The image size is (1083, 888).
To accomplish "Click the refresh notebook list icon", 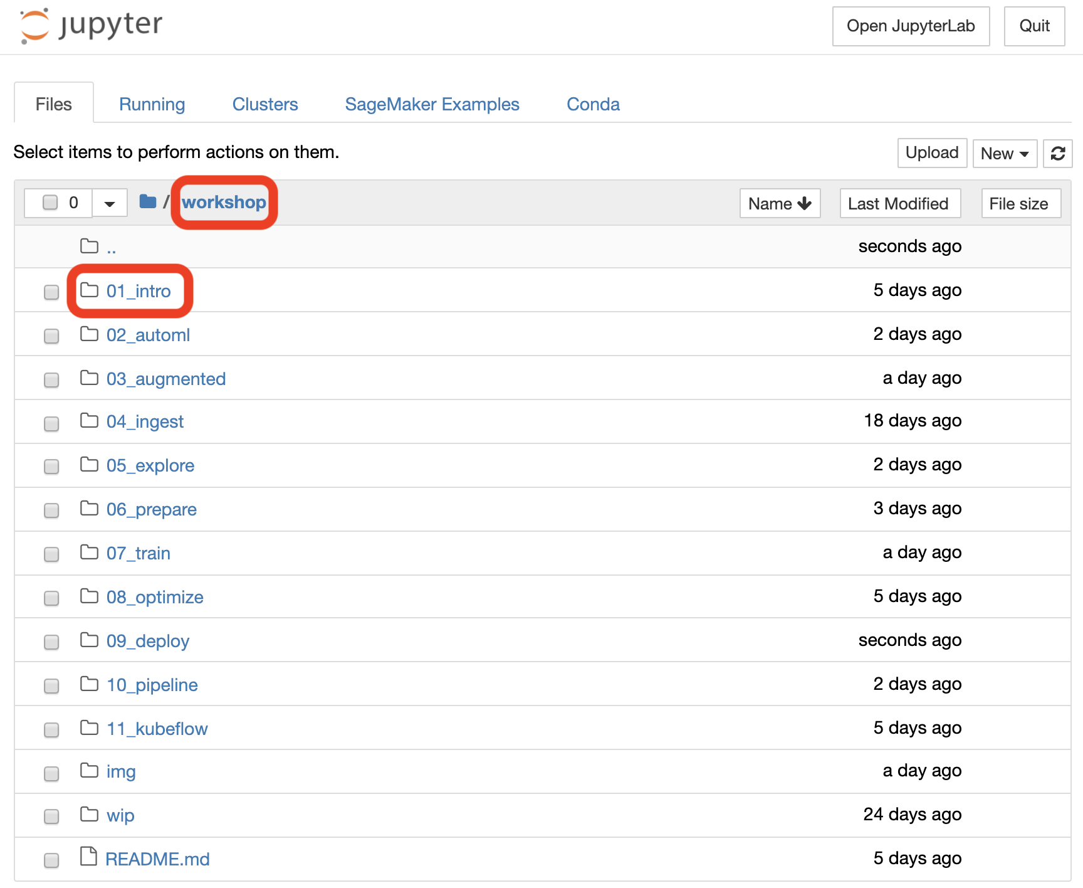I will point(1058,154).
